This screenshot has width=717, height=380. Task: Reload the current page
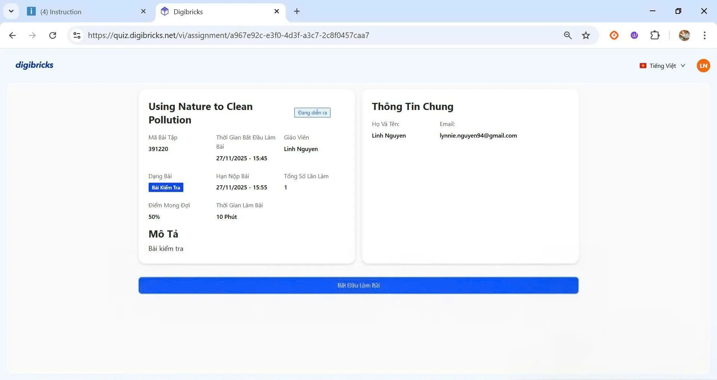[x=53, y=35]
